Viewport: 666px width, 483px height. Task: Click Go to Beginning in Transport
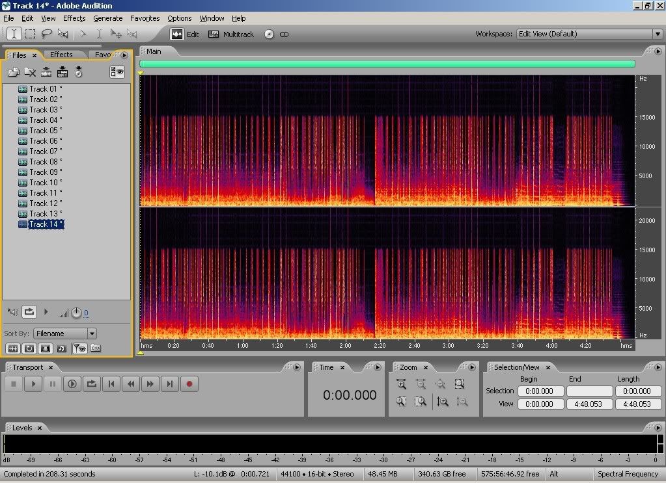pos(111,384)
